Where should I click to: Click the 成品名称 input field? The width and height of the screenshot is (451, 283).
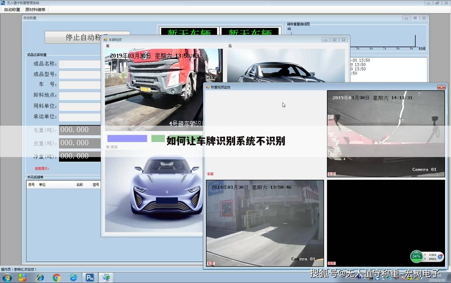pos(80,64)
